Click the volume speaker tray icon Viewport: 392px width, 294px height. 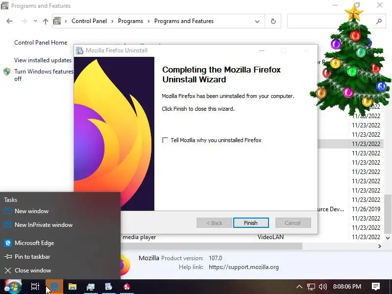pyautogui.click(x=323, y=287)
